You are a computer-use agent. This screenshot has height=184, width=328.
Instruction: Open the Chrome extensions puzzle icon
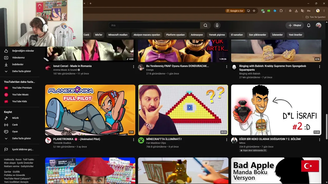(x=281, y=11)
